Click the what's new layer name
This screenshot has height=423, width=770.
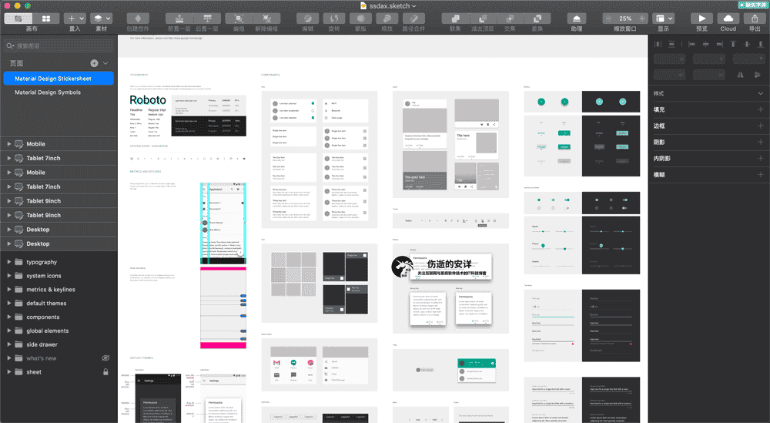[42, 358]
